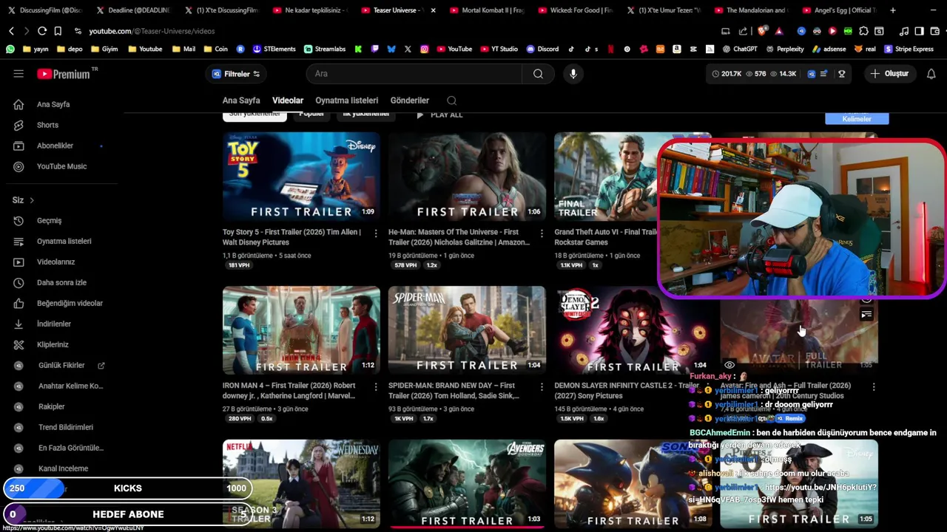Image resolution: width=947 pixels, height=532 pixels.
Task: Open Wednesday Season 3 trailer thumbnail
Action: 301,484
